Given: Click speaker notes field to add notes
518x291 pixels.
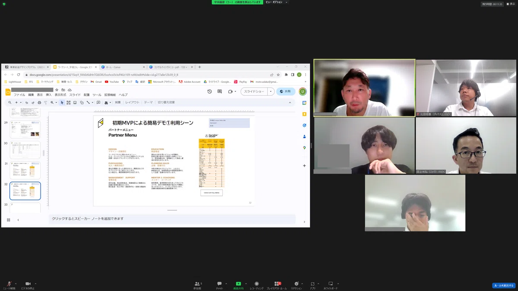Looking at the screenshot, I should click(x=172, y=219).
